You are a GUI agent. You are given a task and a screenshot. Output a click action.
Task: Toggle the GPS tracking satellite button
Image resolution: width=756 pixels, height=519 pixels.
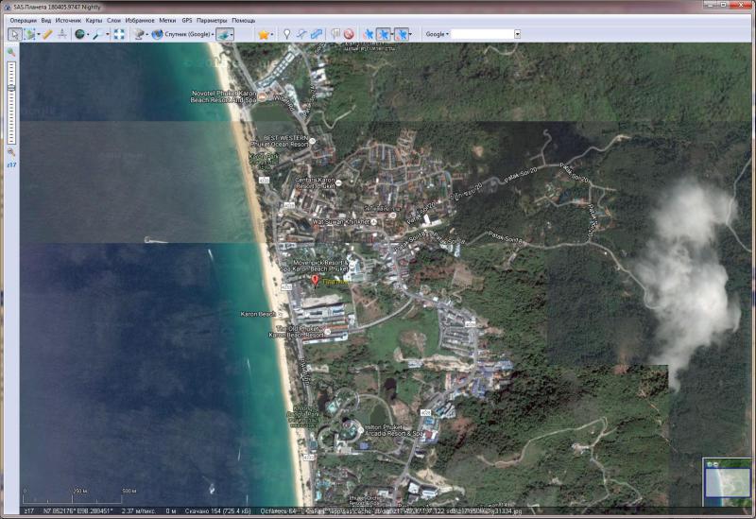369,34
